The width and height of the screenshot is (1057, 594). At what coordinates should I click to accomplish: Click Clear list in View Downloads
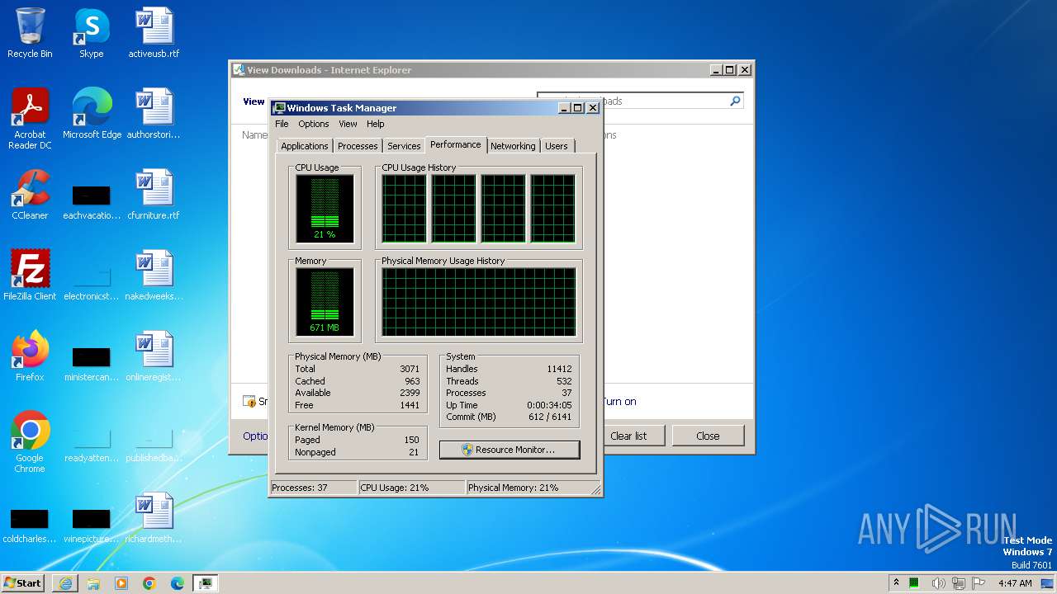point(628,436)
